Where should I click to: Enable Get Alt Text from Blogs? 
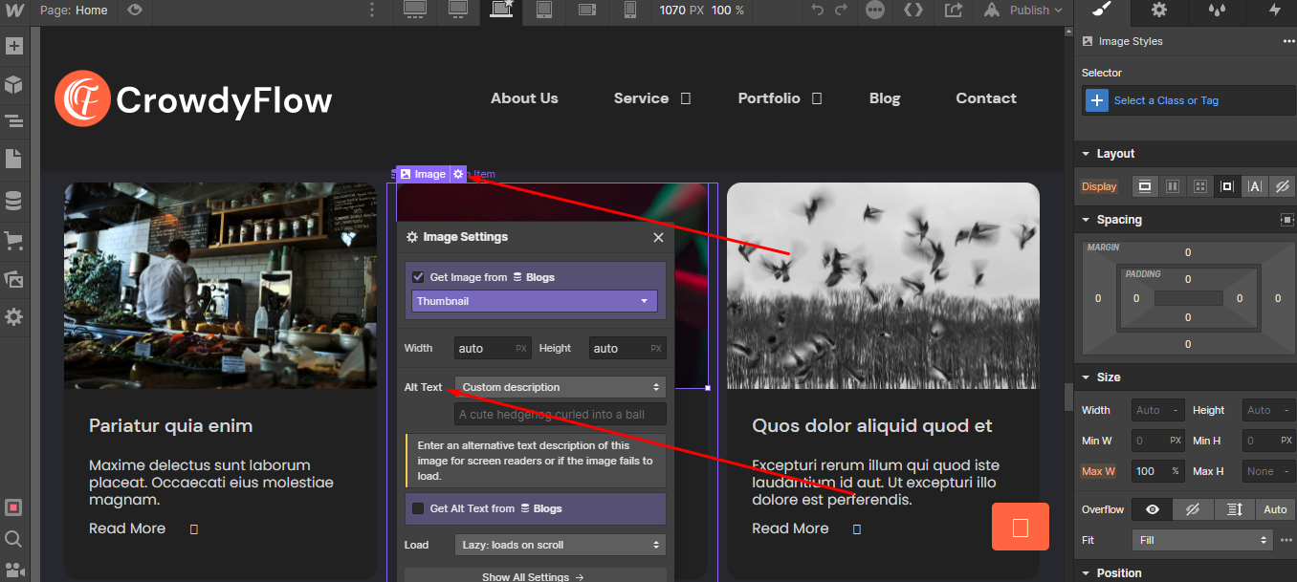tap(418, 508)
